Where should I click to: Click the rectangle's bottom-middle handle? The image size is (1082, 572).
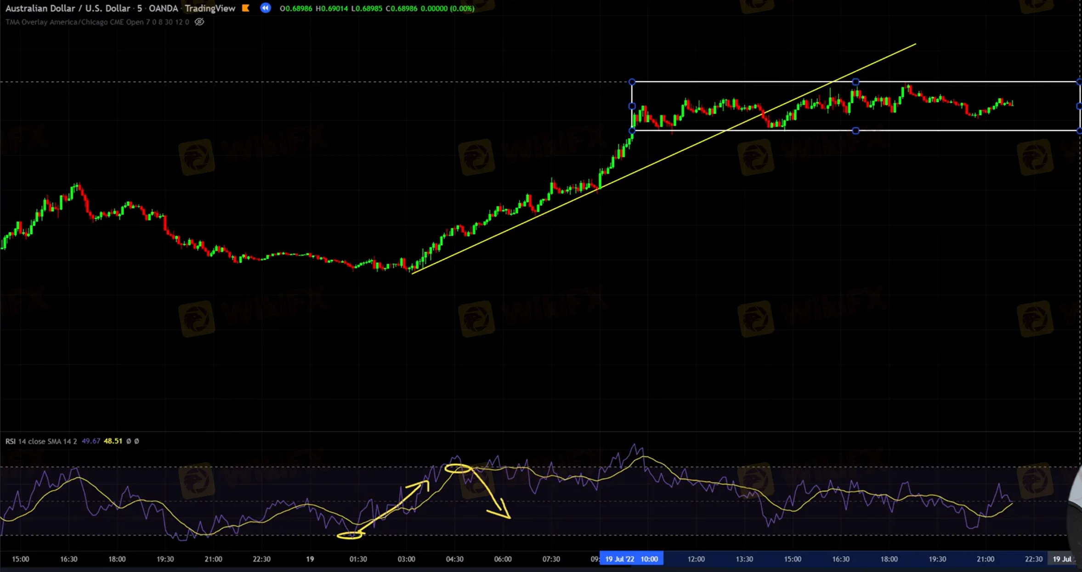pos(855,131)
